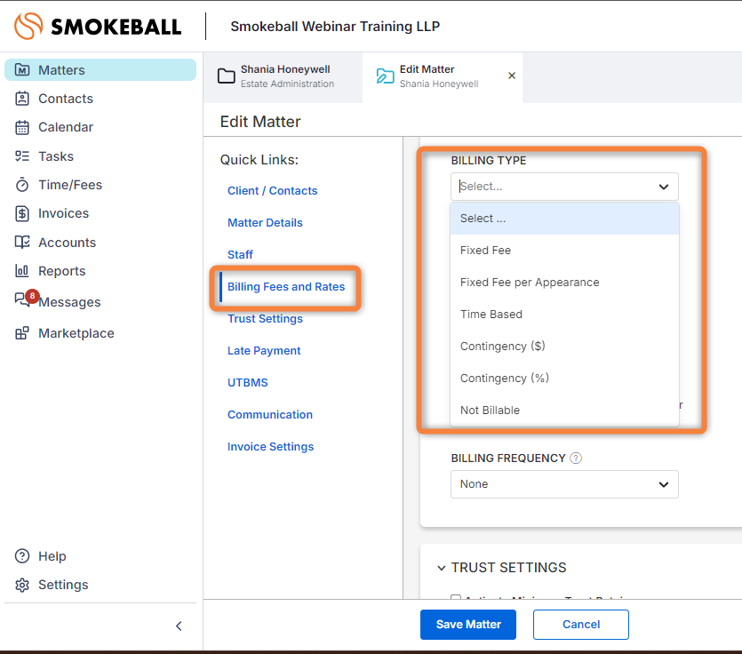Go to Messages in the sidebar
Image resolution: width=742 pixels, height=654 pixels.
coord(69,302)
